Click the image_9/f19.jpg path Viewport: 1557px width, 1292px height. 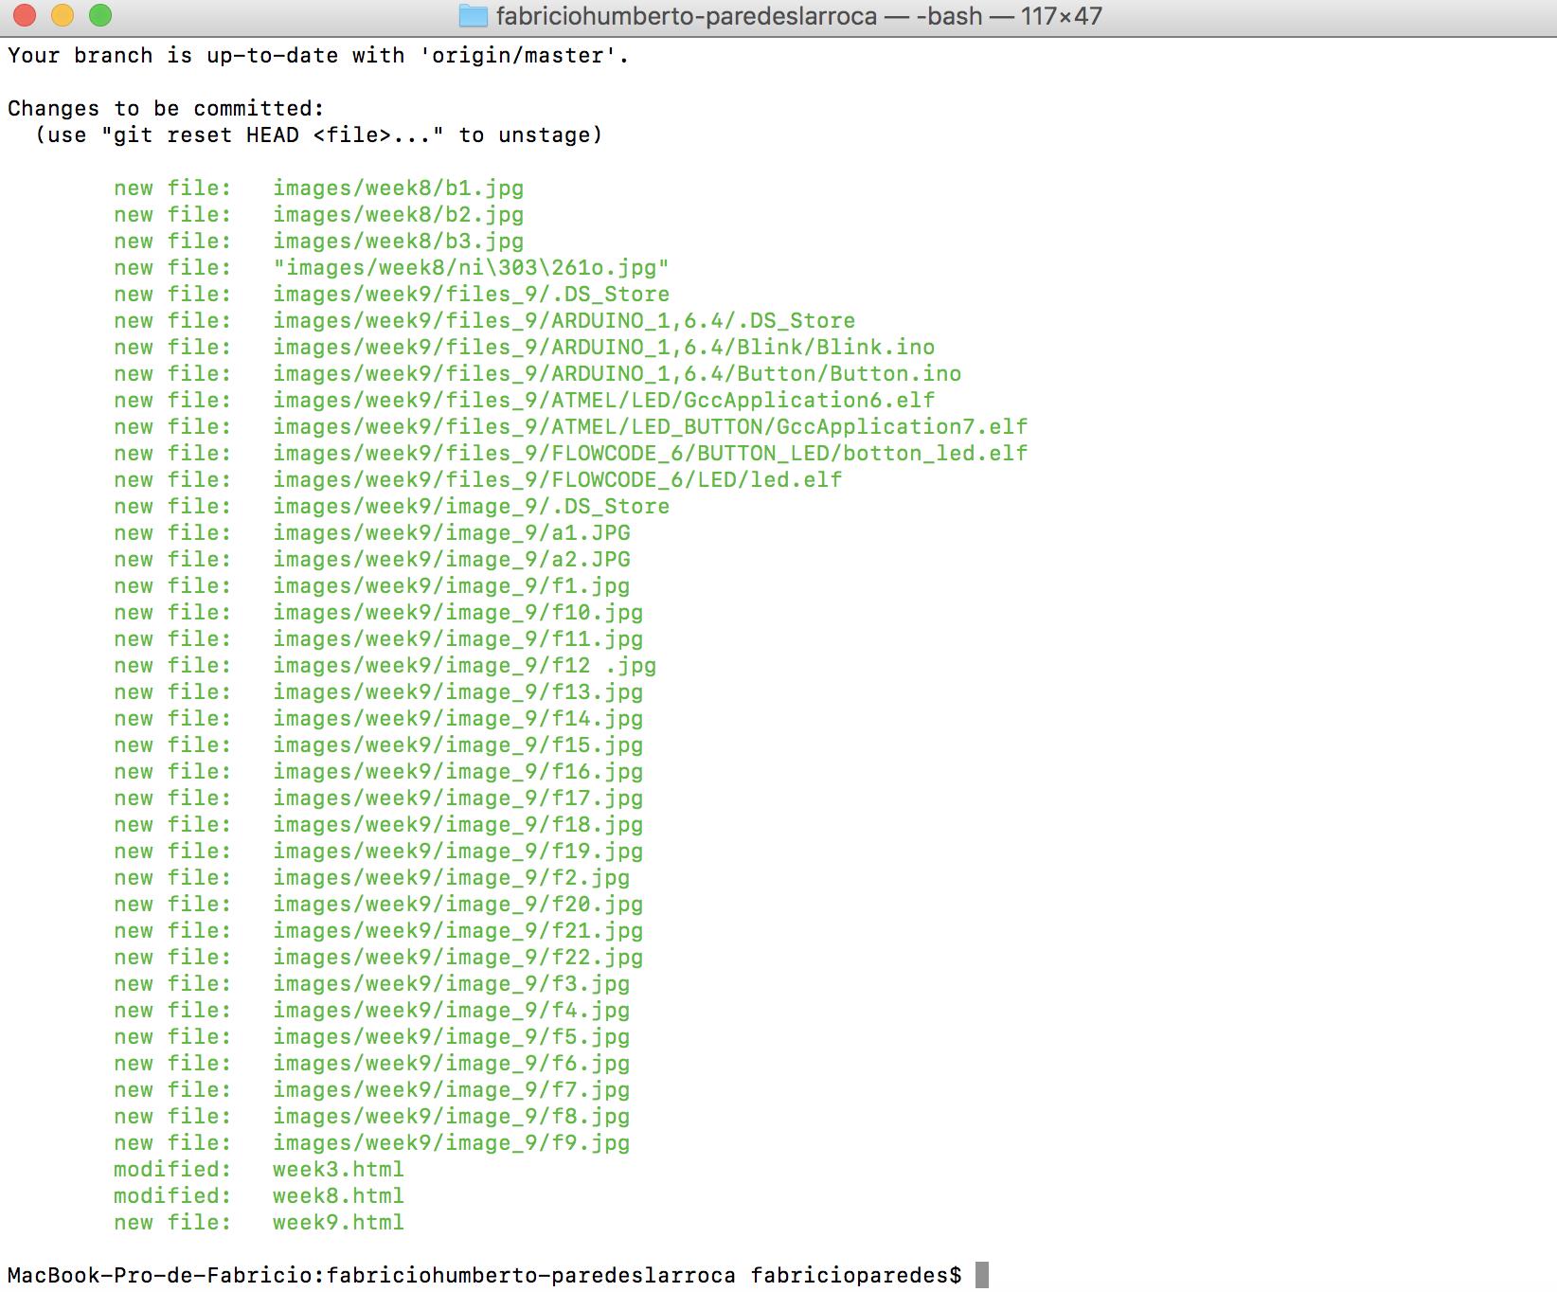coord(458,852)
